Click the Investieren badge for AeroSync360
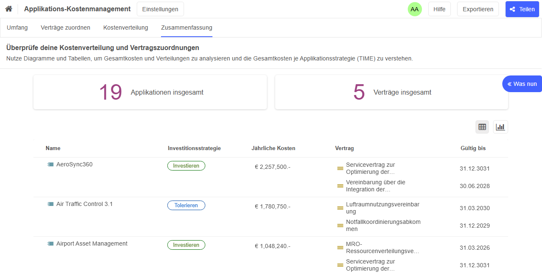 click(x=186, y=166)
